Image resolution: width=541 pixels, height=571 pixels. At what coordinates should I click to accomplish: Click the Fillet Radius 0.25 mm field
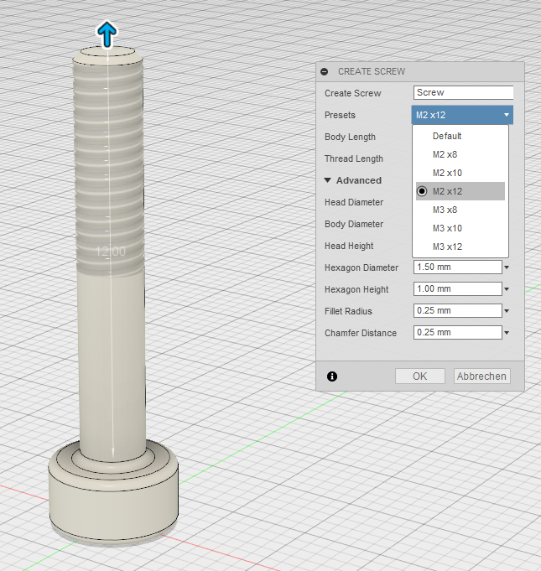coord(458,310)
